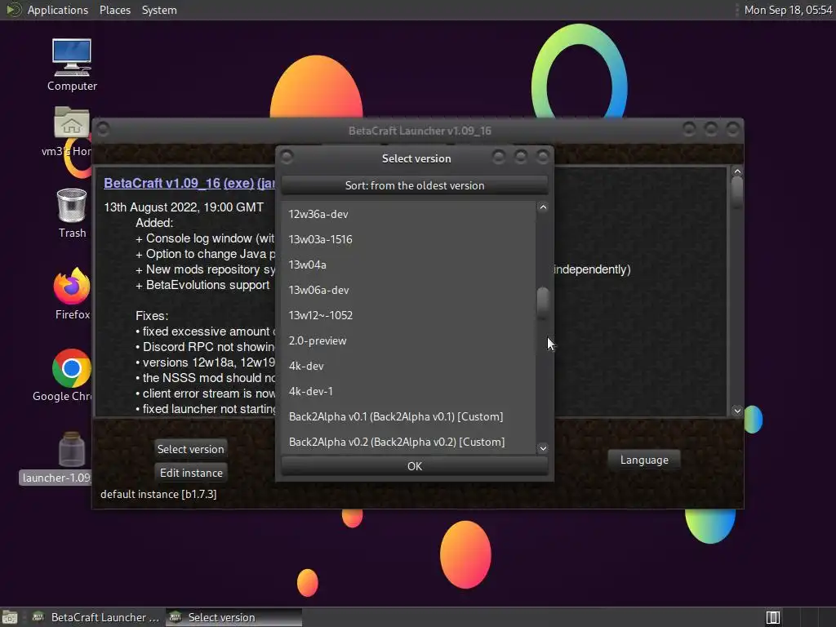The height and width of the screenshot is (627, 836).
Task: Click the version list scroll up arrow
Action: (x=543, y=207)
